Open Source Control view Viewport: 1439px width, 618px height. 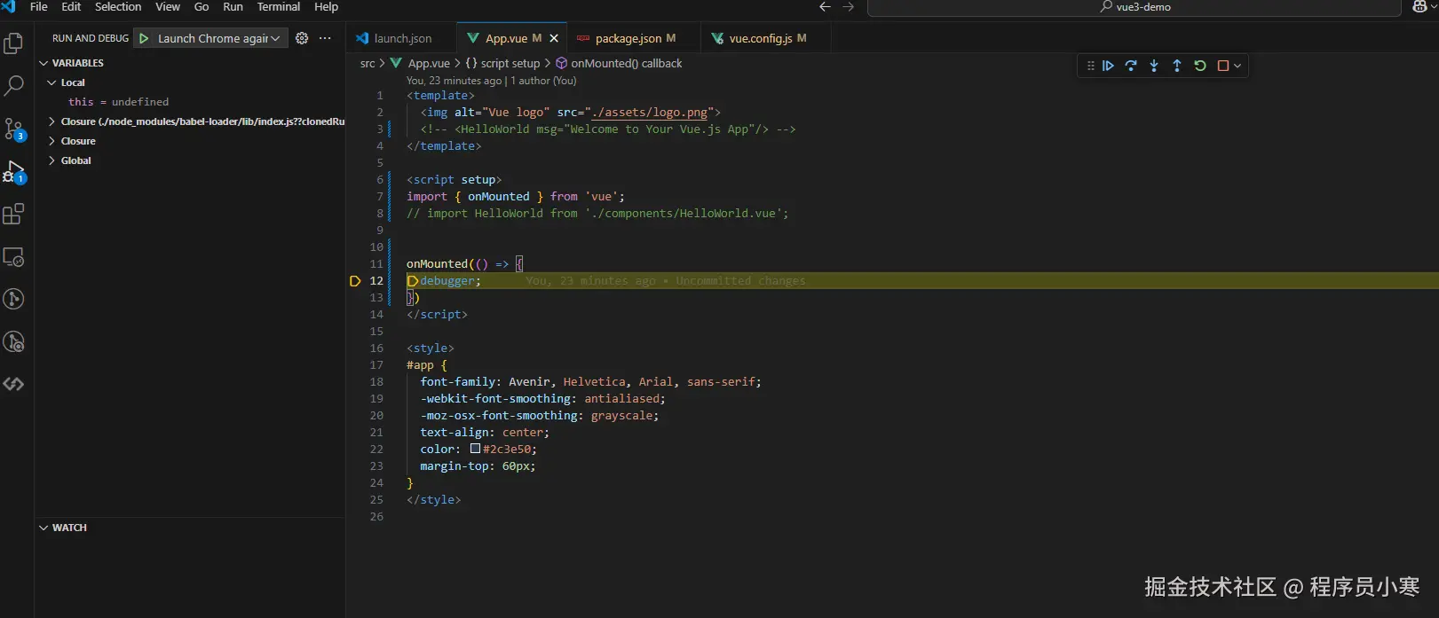point(14,129)
